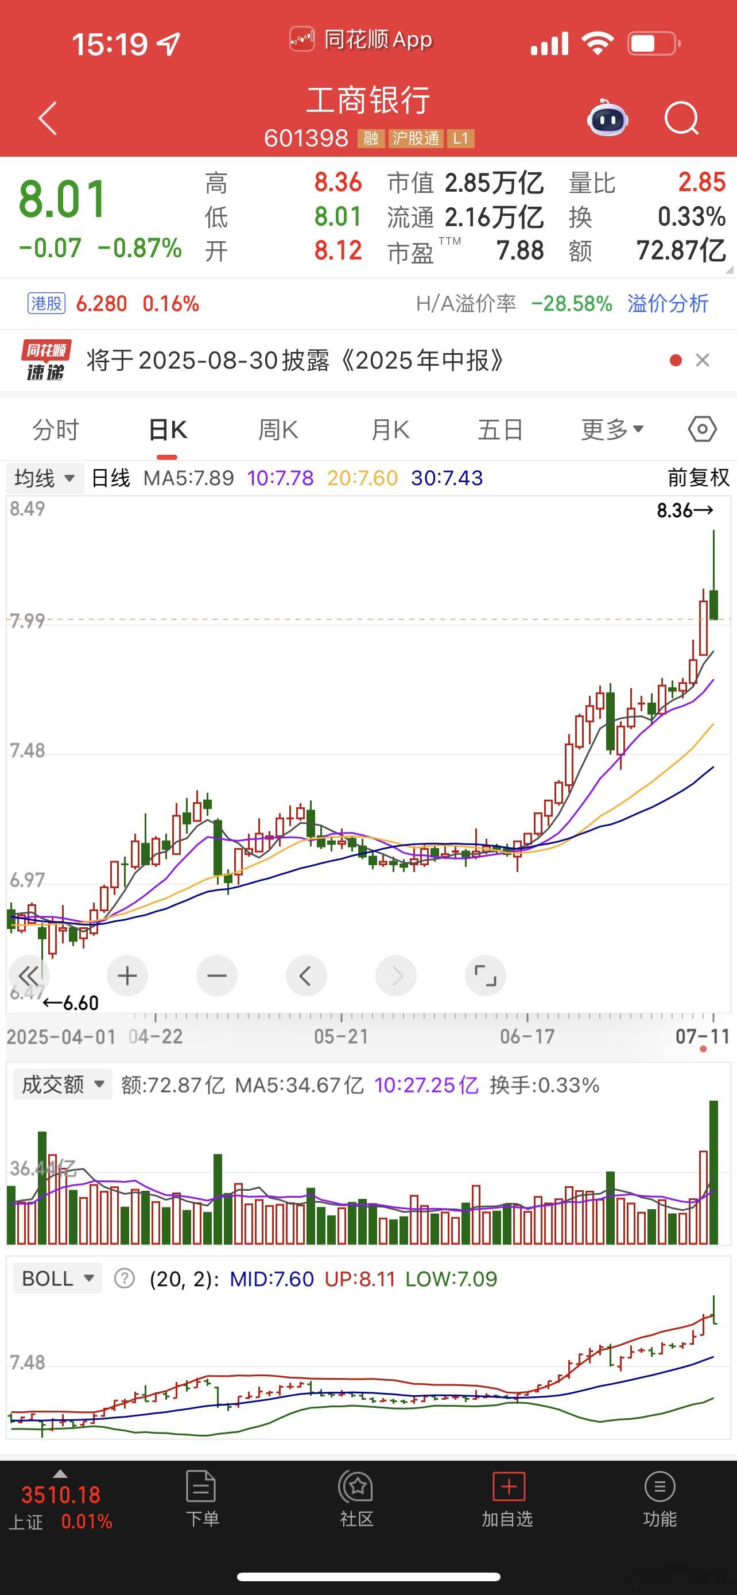Switch to 五日 tab

501,429
